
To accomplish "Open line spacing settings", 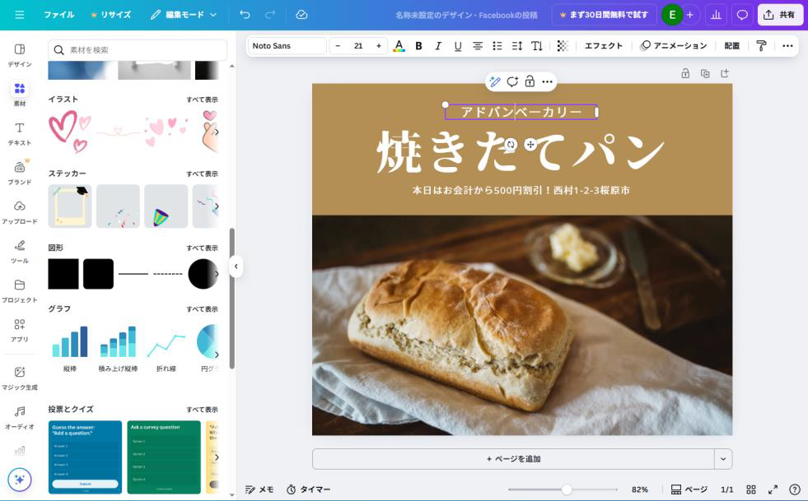I will [517, 46].
